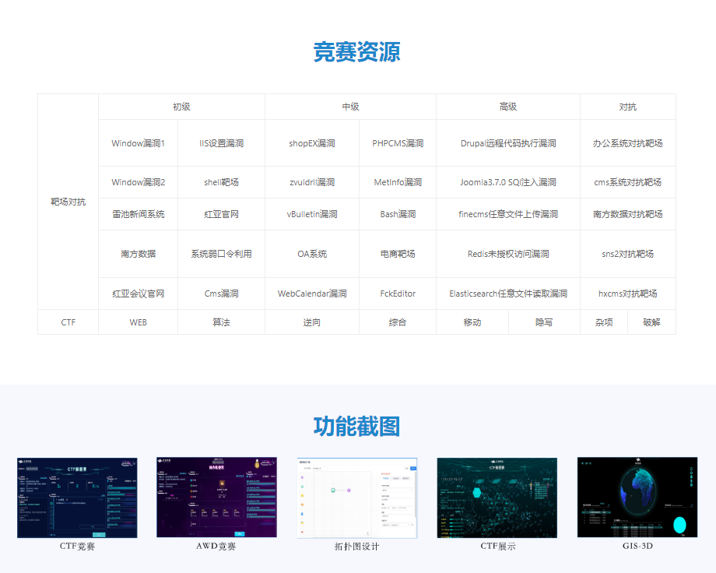
Task: Click the 高级 column header
Action: [507, 107]
